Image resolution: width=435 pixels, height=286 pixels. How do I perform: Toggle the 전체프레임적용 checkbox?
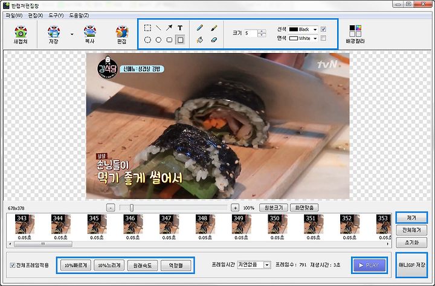pos(13,266)
